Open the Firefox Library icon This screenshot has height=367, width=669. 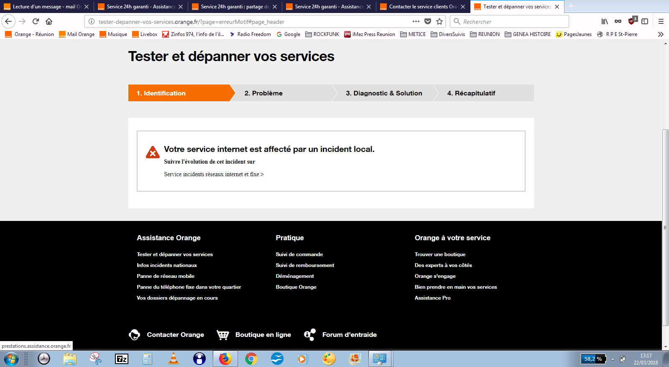click(605, 21)
